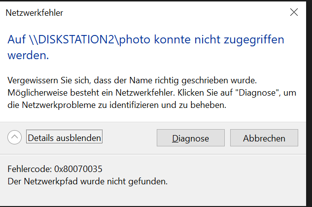Viewport: 312px width, 207px height.
Task: Collapse details with the circular chevron icon
Action: coord(14,138)
